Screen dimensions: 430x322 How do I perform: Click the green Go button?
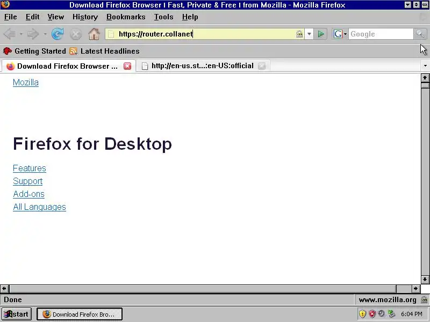[x=320, y=34]
